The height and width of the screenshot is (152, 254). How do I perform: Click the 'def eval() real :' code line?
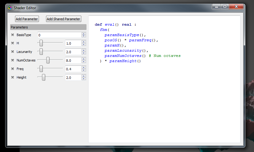(x=116, y=24)
